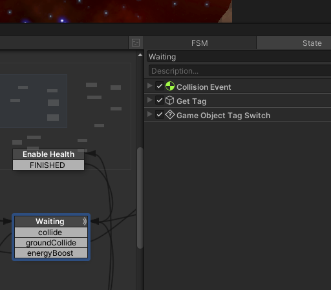The height and width of the screenshot is (290, 331).
Task: Click the Collision Event action title
Action: point(204,87)
